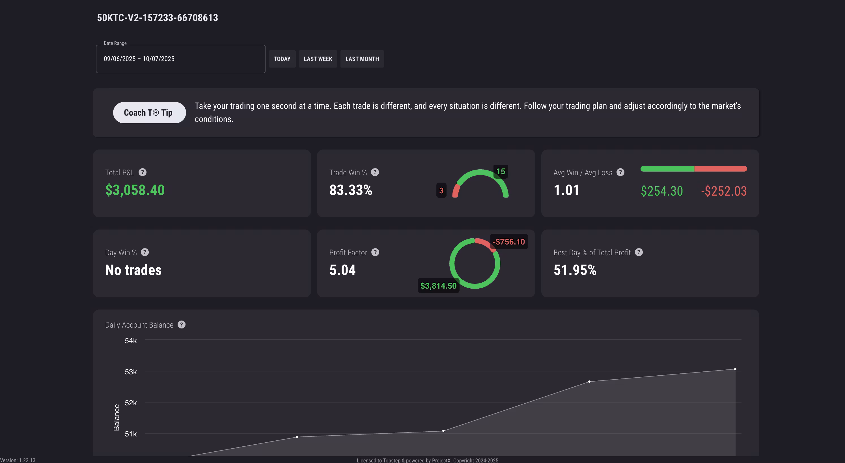Image resolution: width=845 pixels, height=463 pixels.
Task: Select the LAST WEEK date filter
Action: (x=318, y=59)
